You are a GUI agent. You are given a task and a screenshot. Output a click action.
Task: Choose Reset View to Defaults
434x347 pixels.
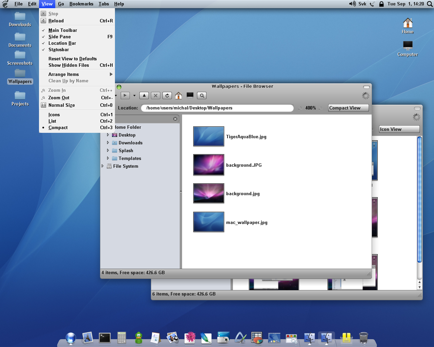(77, 59)
